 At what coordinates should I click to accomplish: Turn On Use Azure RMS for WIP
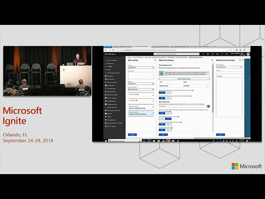[168, 130]
